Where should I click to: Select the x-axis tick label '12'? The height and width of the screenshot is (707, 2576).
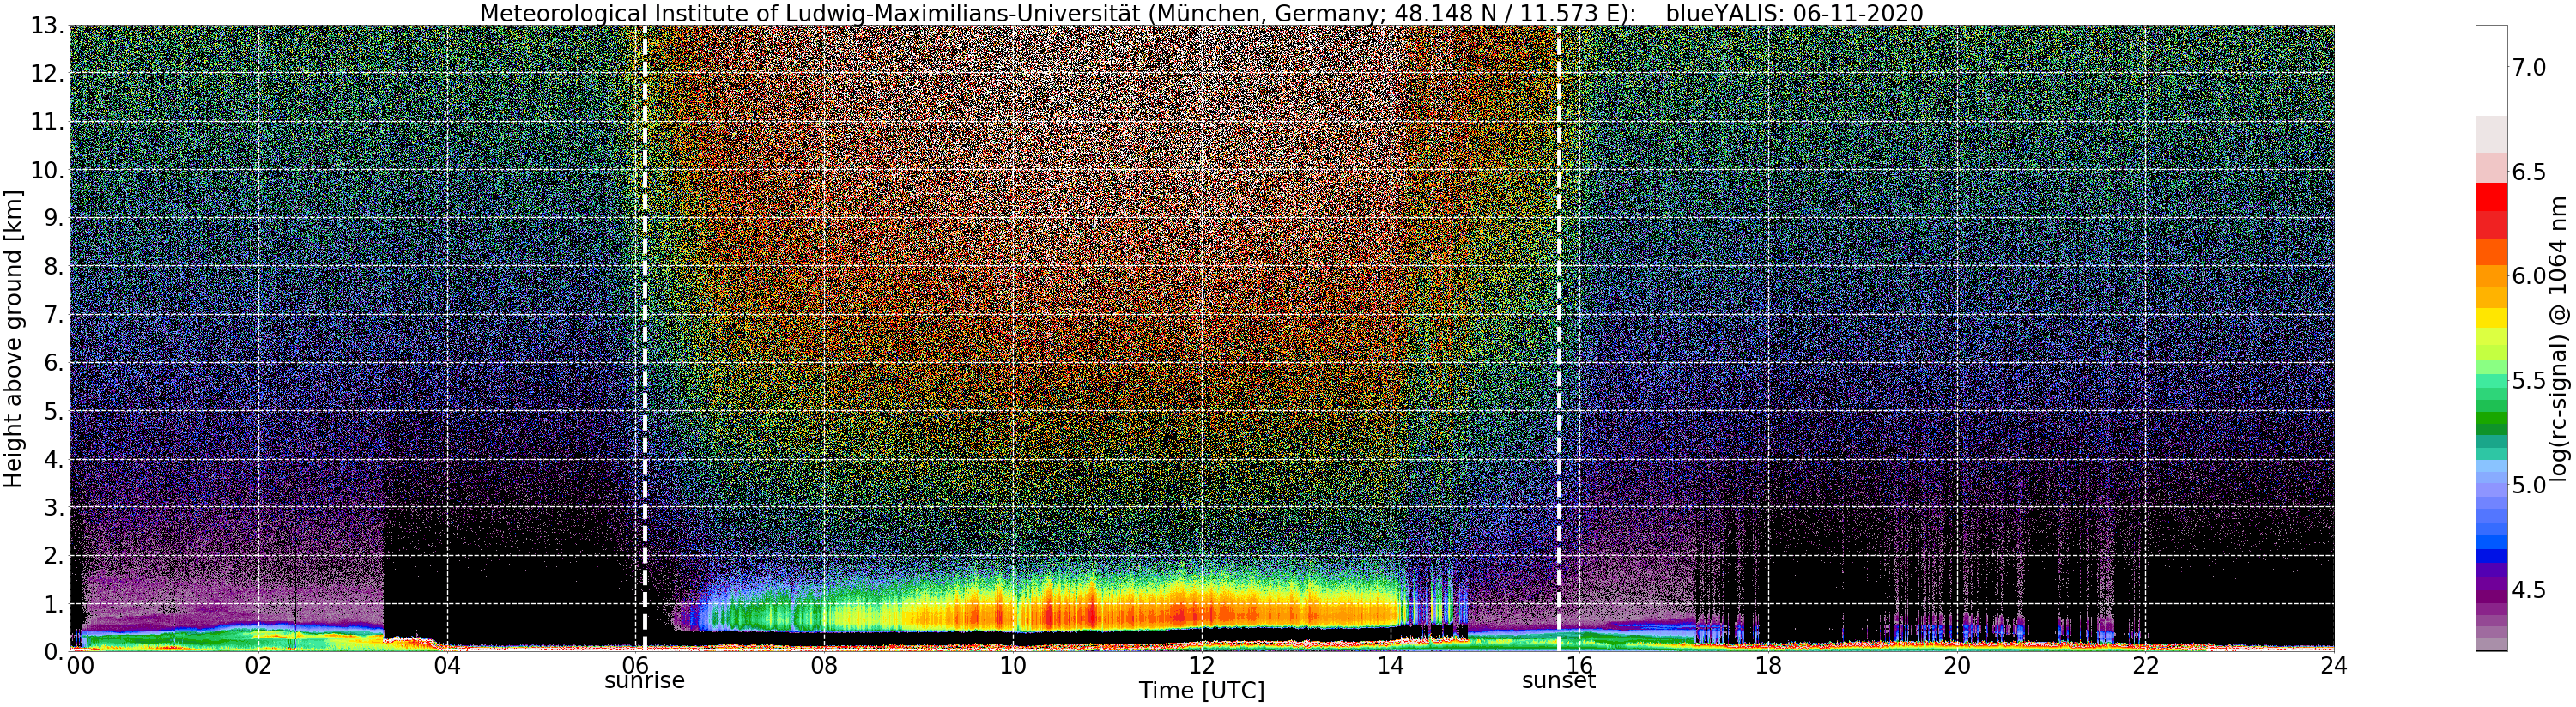point(1201,666)
